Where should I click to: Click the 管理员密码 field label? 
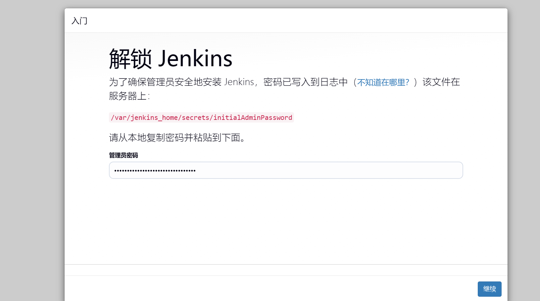pyautogui.click(x=123, y=155)
